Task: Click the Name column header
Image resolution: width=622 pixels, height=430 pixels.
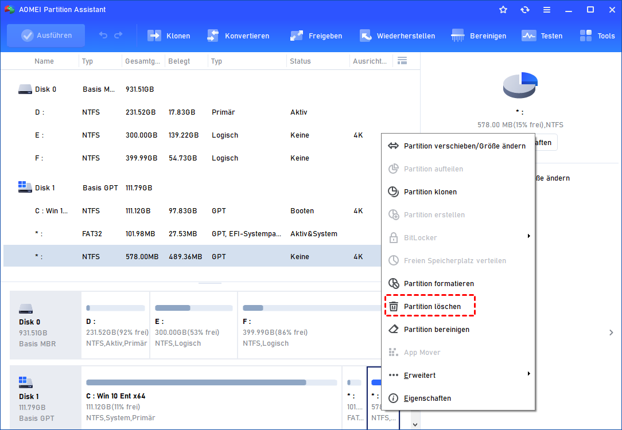Action: pos(44,61)
